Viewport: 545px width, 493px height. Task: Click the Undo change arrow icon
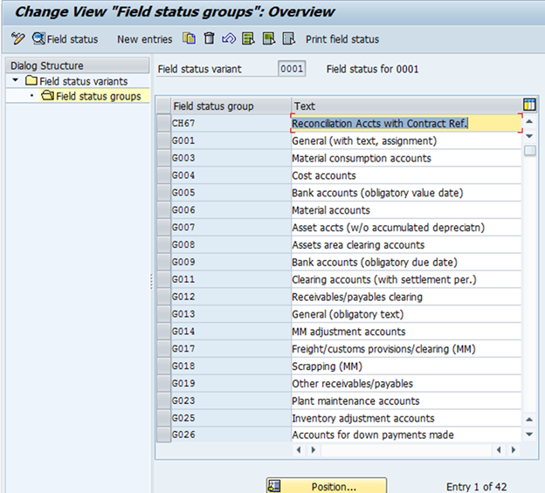coord(229,38)
